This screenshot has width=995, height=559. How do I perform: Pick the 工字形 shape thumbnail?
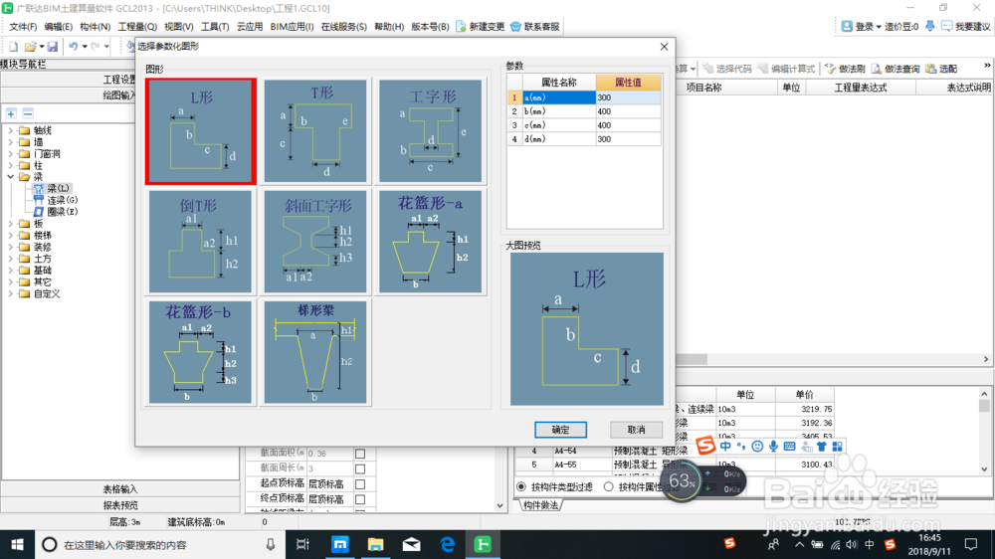click(x=430, y=130)
